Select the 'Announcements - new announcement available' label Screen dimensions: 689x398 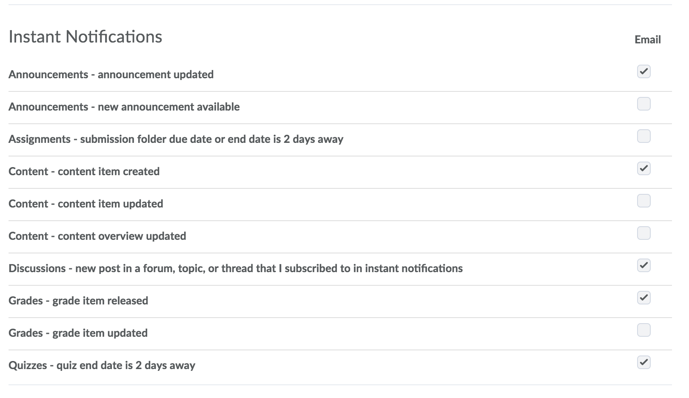(x=124, y=107)
